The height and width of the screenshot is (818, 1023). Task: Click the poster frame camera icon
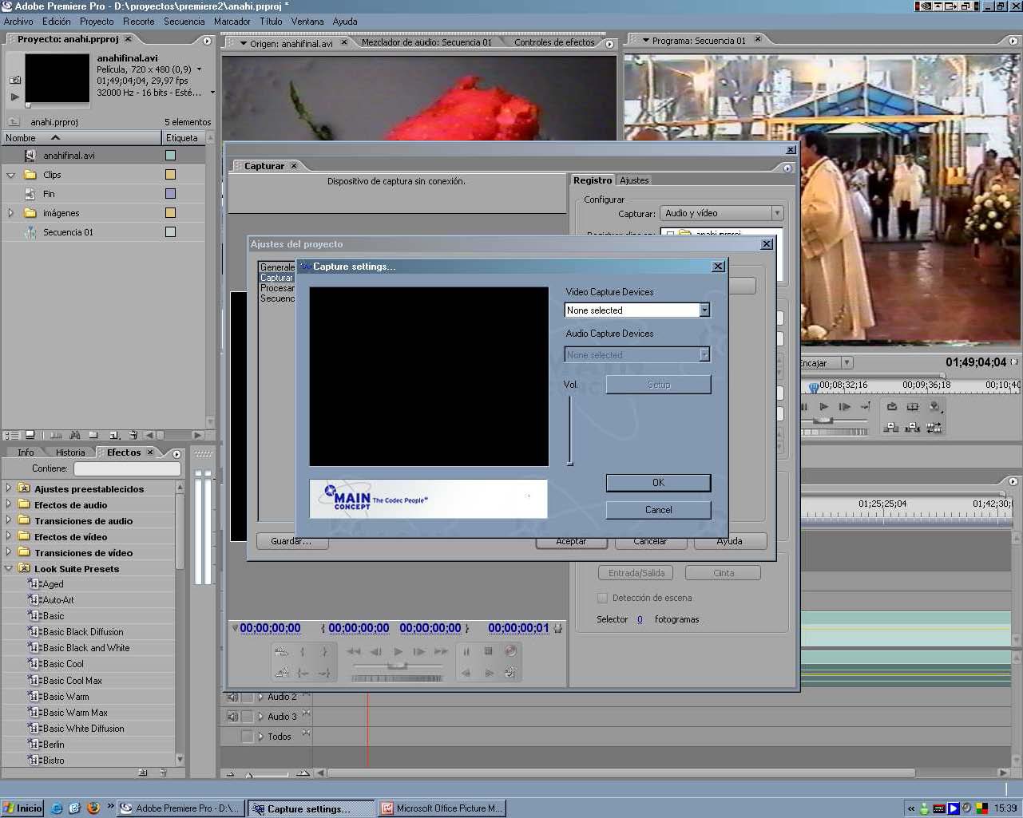click(x=15, y=80)
